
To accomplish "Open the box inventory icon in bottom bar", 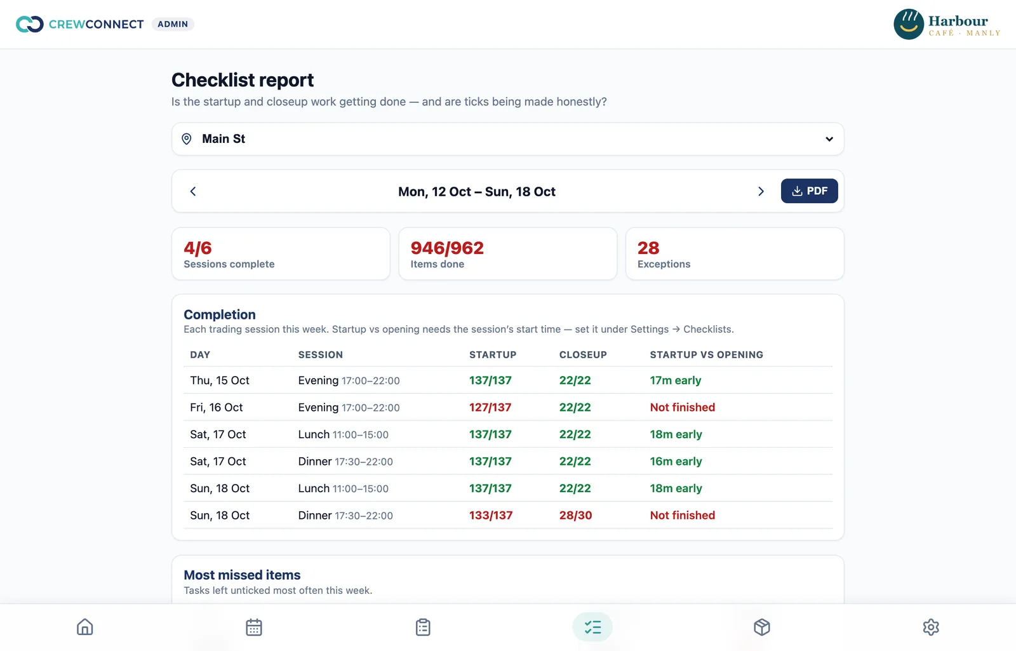I will tap(762, 627).
